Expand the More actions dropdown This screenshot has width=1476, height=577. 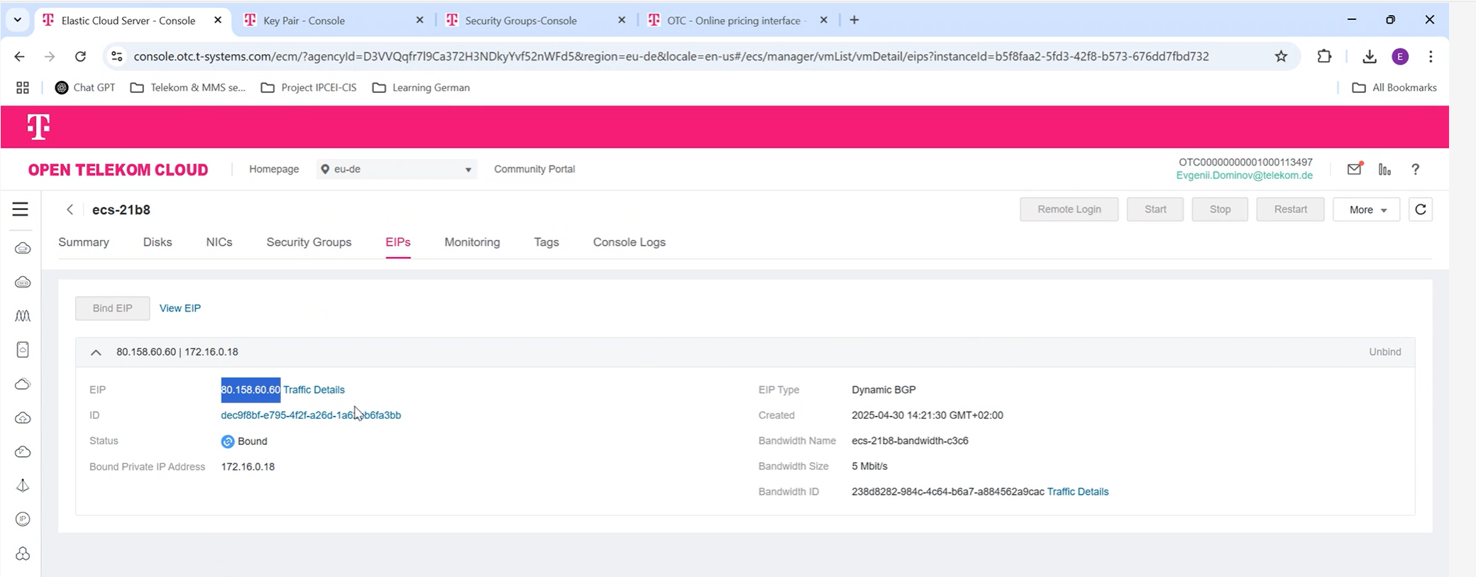pos(1366,209)
